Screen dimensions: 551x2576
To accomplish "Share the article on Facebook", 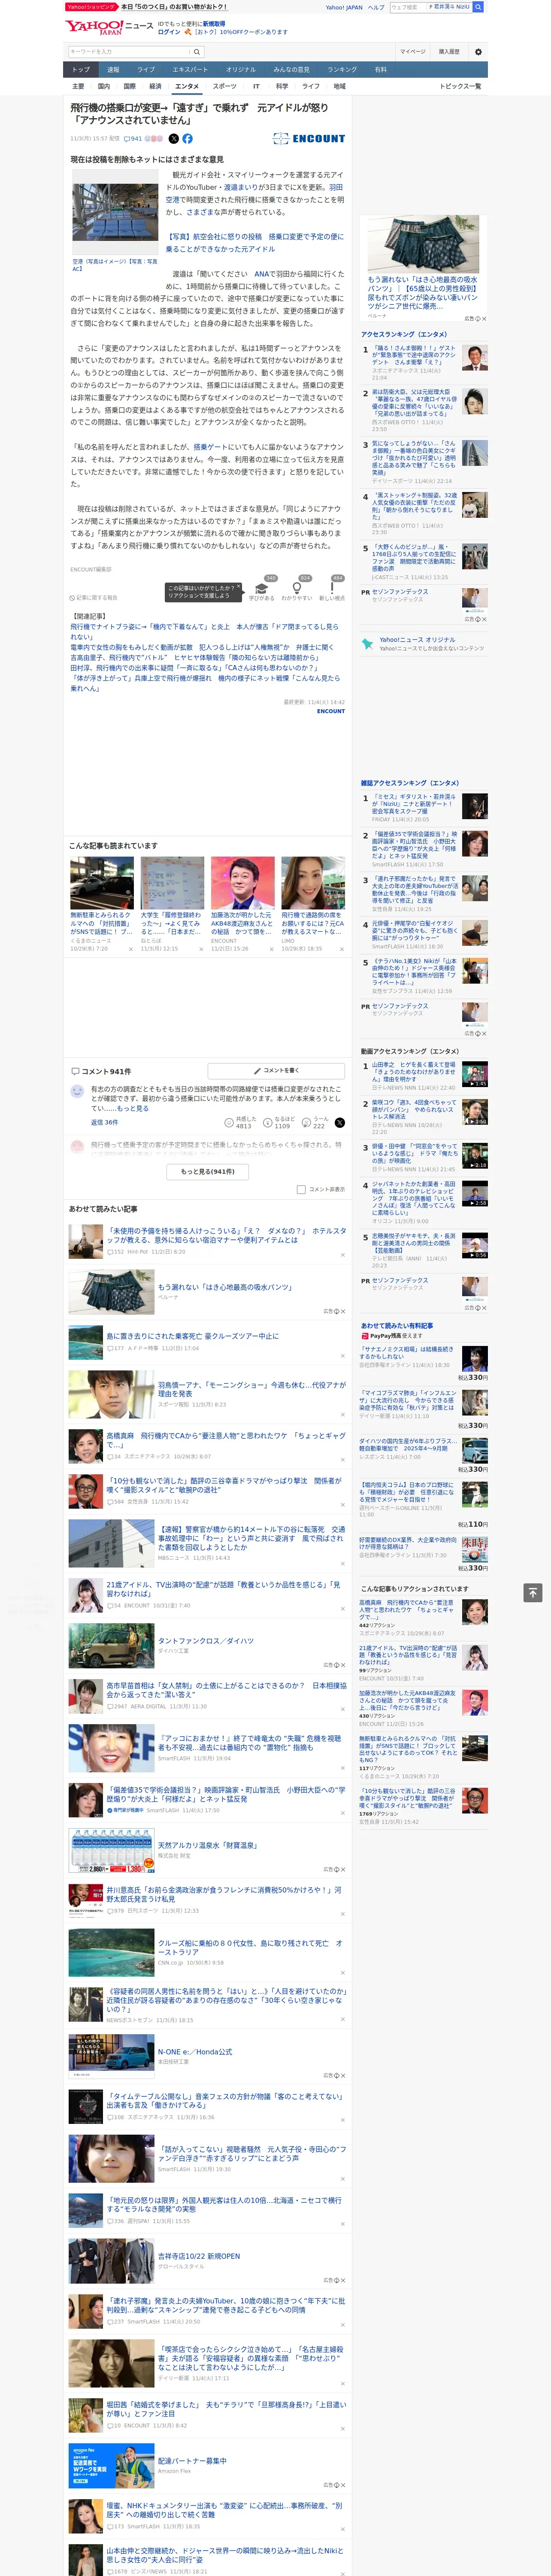I will [x=187, y=139].
